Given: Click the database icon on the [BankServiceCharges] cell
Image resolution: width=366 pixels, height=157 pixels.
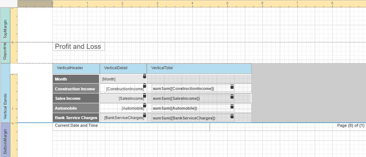Looking at the screenshot, I should coord(144,116).
